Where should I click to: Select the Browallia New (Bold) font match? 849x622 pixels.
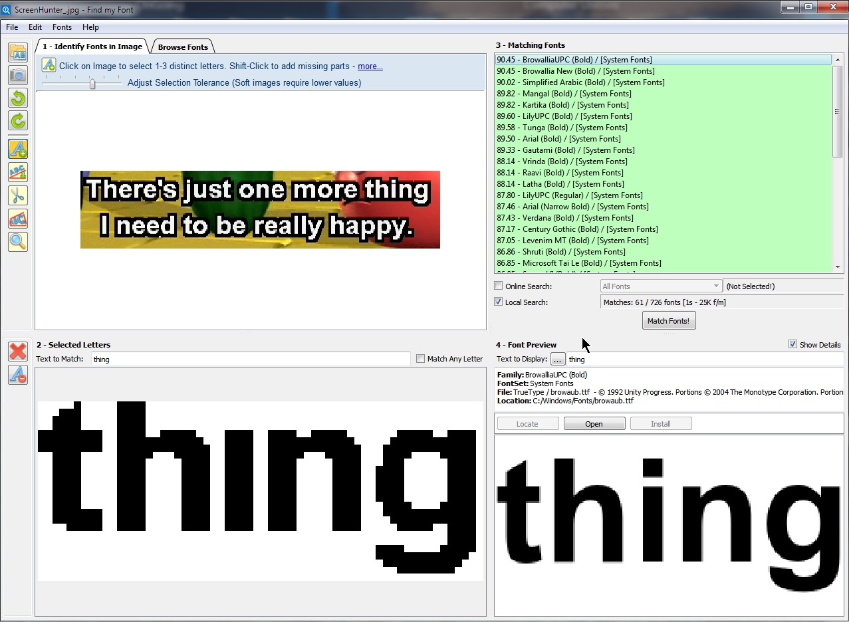point(664,71)
